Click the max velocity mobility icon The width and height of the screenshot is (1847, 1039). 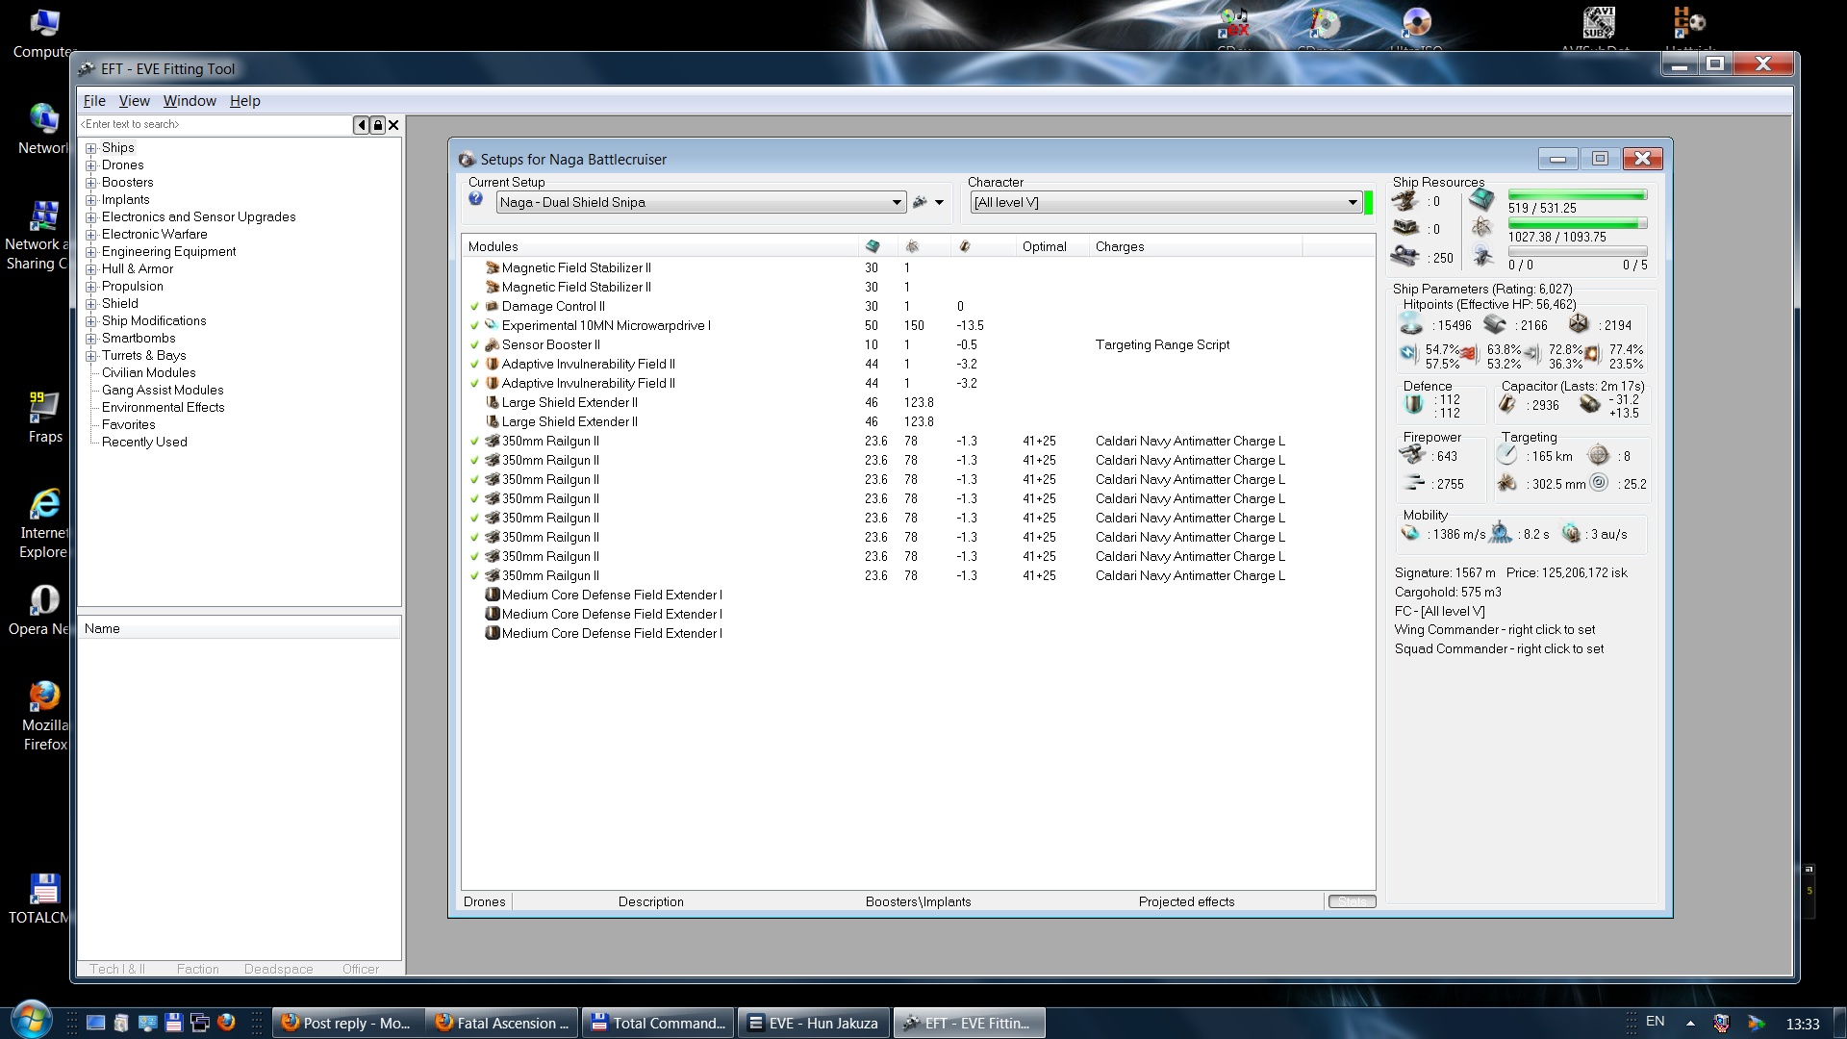(x=1410, y=534)
